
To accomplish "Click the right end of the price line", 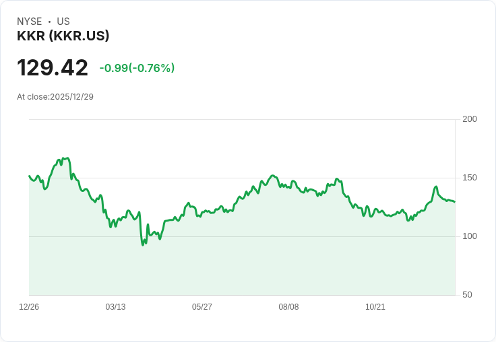I will [x=455, y=202].
